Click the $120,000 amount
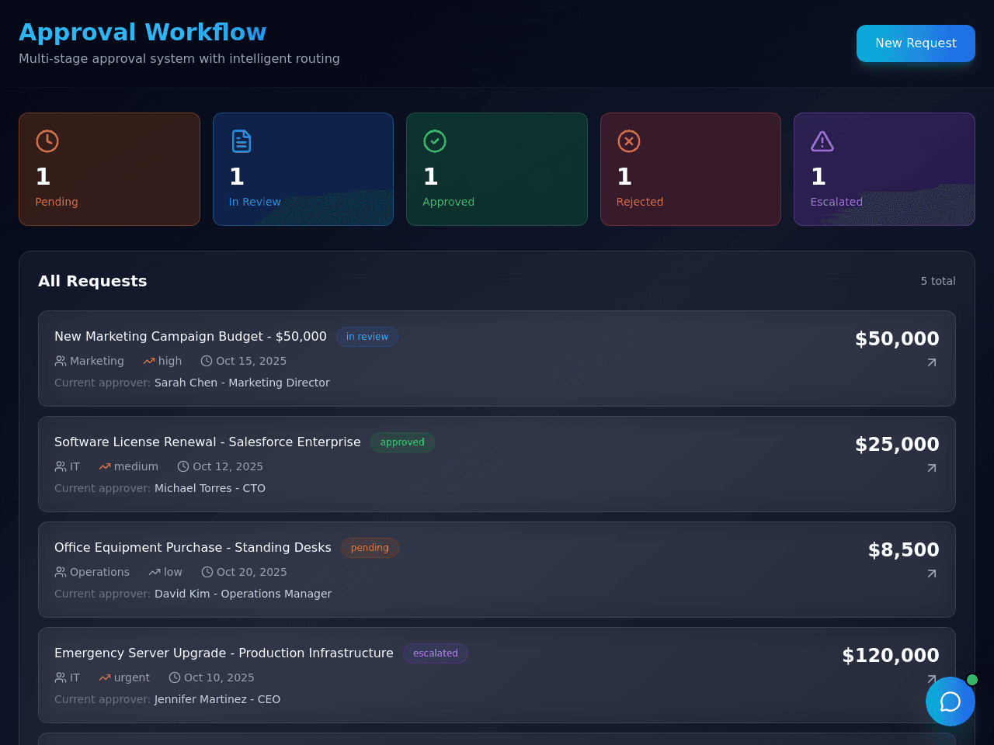 pyautogui.click(x=891, y=656)
